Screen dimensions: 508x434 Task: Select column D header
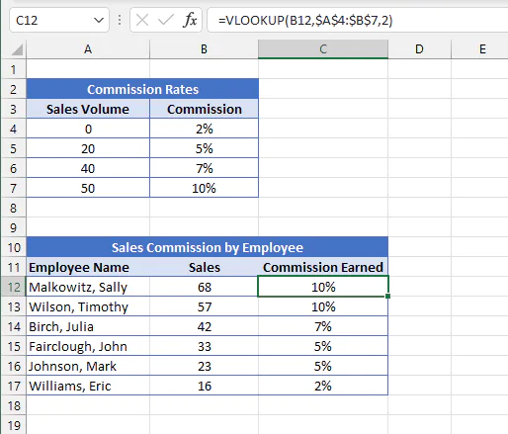point(419,49)
